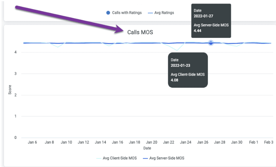Screen dimensions: 276x167
Task: Click the Jan 24 date axis label
Action: coord(185,142)
